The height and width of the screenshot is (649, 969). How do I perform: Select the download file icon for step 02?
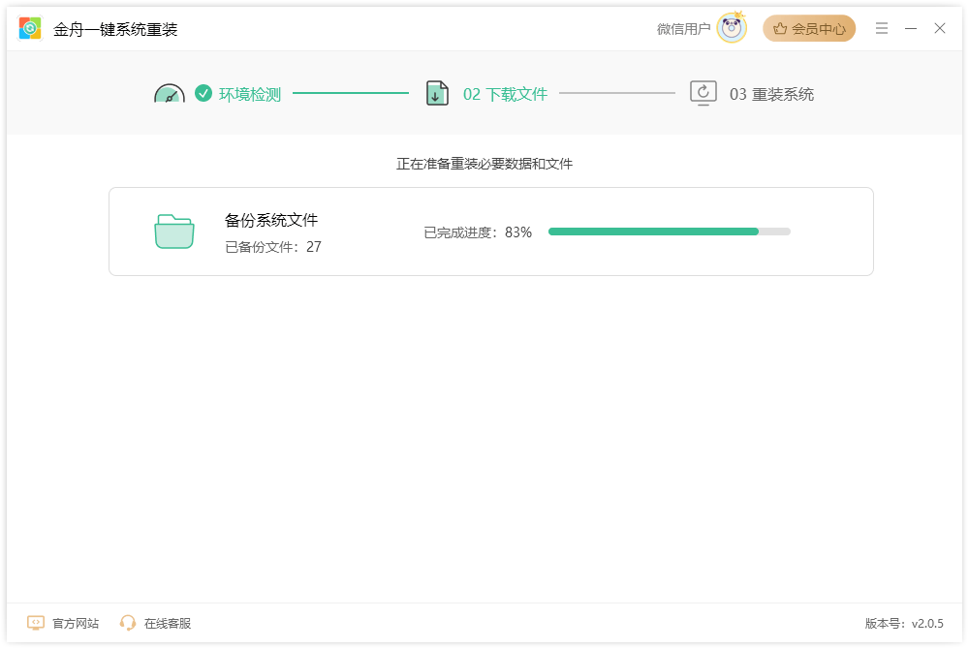tap(437, 93)
